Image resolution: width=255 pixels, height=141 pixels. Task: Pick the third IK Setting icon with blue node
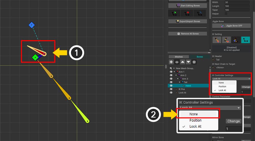click(x=236, y=40)
